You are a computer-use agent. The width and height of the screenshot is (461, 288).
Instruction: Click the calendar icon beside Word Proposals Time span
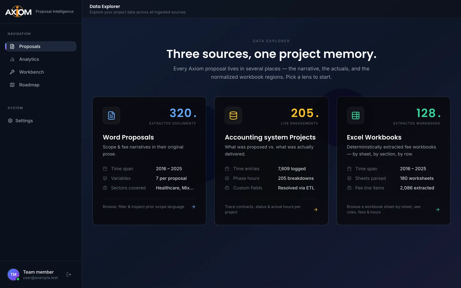[105, 169]
